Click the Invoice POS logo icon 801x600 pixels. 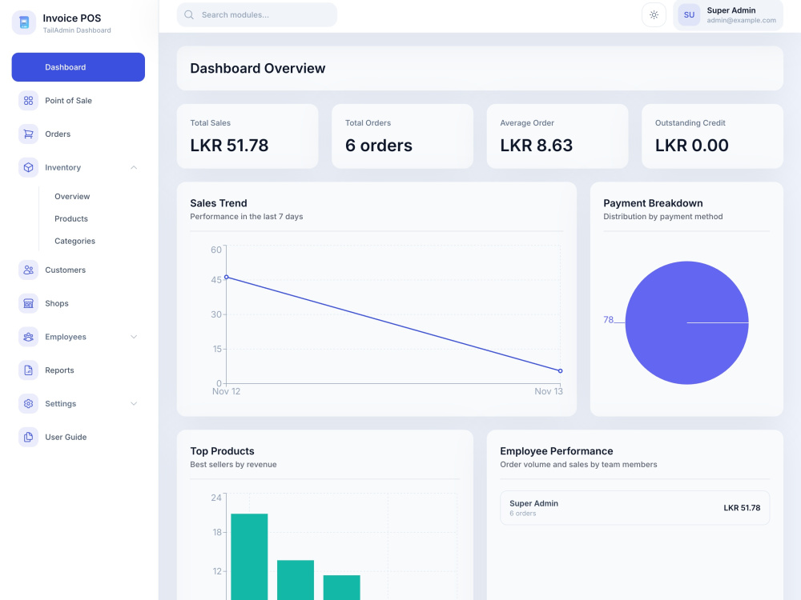tap(24, 23)
